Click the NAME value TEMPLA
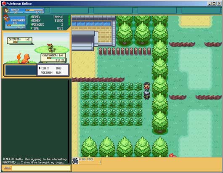 pyautogui.click(x=58, y=17)
